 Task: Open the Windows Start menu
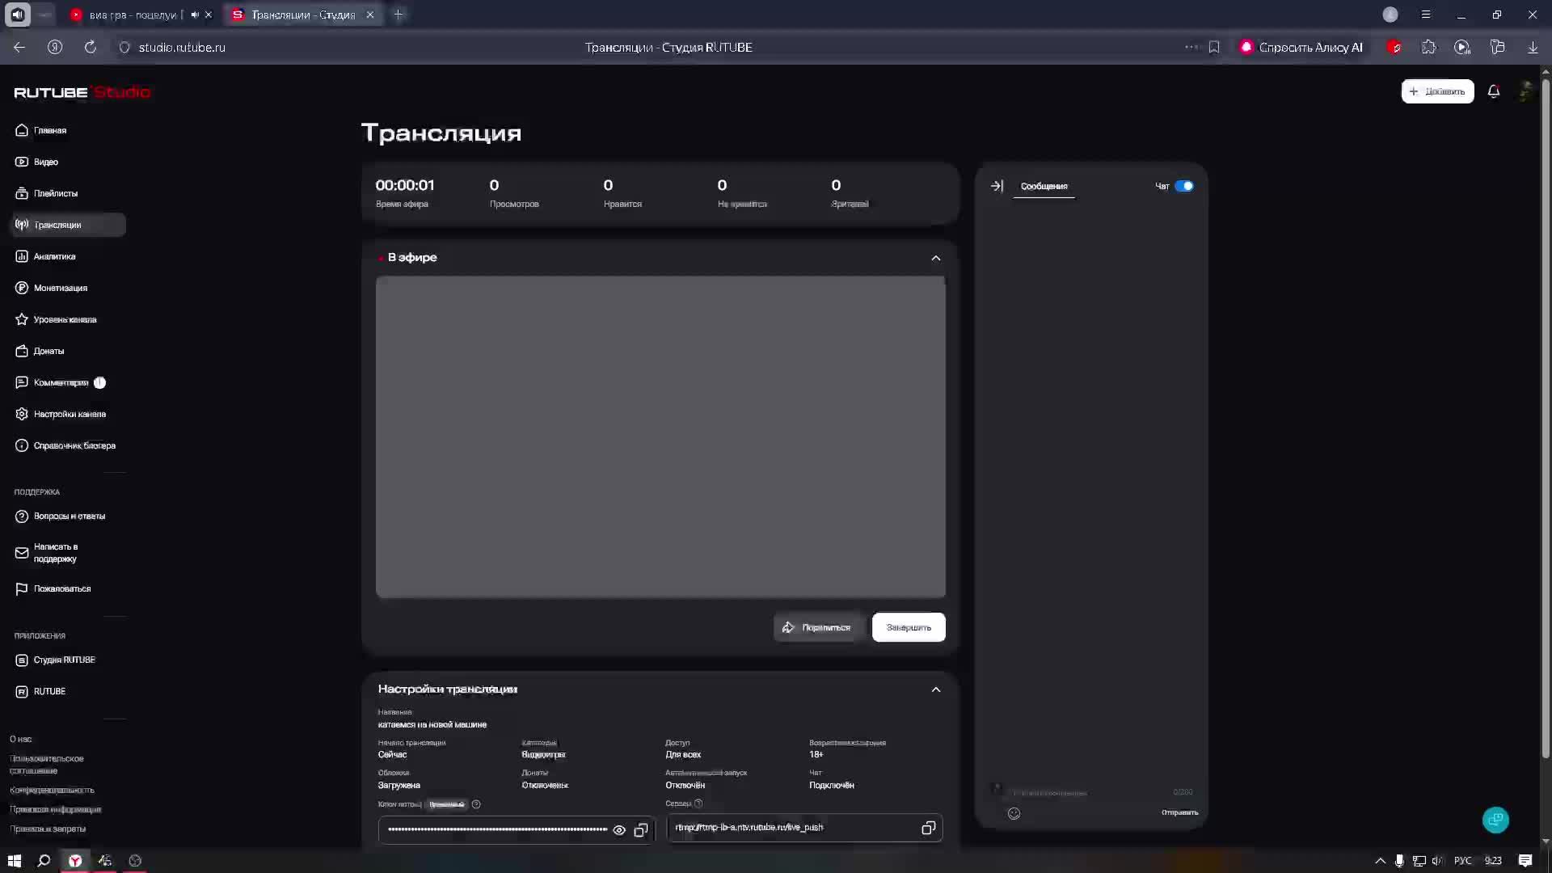tap(15, 861)
